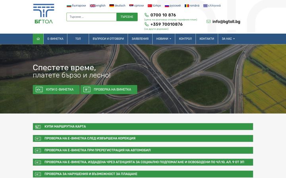
Task: Click the Serbian flag icon
Action: coord(131,6)
